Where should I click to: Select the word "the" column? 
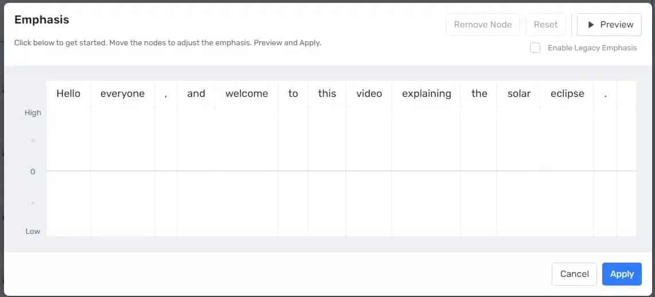point(479,93)
